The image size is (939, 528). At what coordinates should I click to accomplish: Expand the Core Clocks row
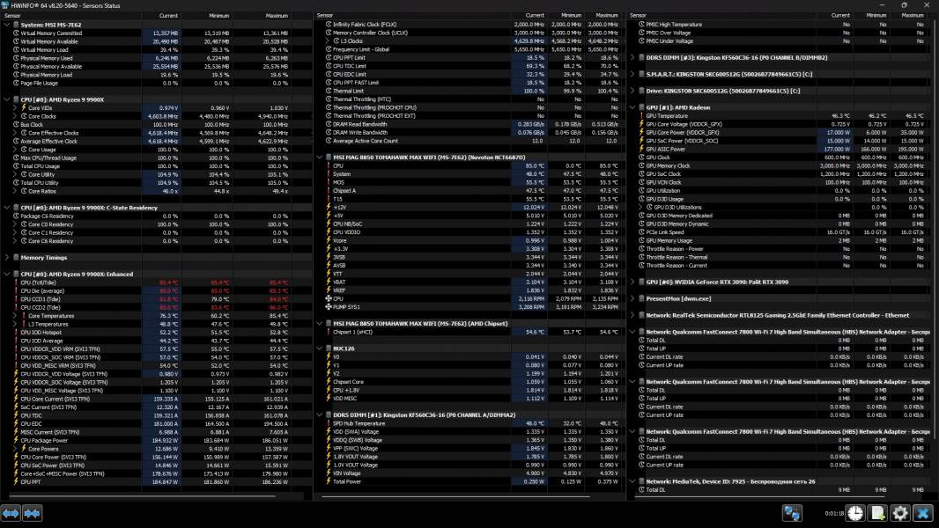pos(15,116)
